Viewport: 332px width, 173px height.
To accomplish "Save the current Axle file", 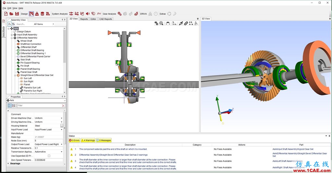I will [x=17, y=14].
